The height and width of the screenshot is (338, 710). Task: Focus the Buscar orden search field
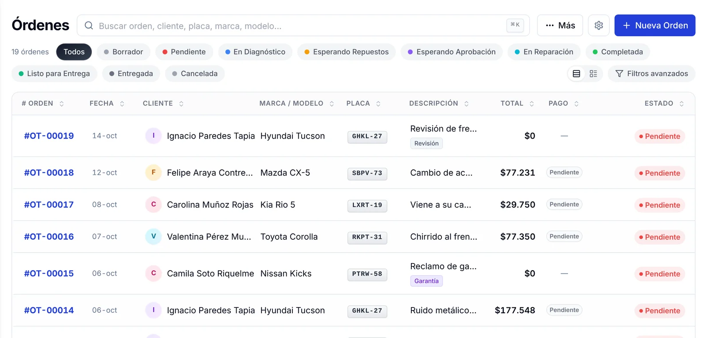(x=303, y=26)
